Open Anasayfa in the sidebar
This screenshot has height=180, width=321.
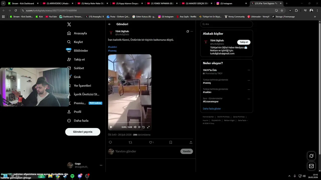[x=77, y=33]
